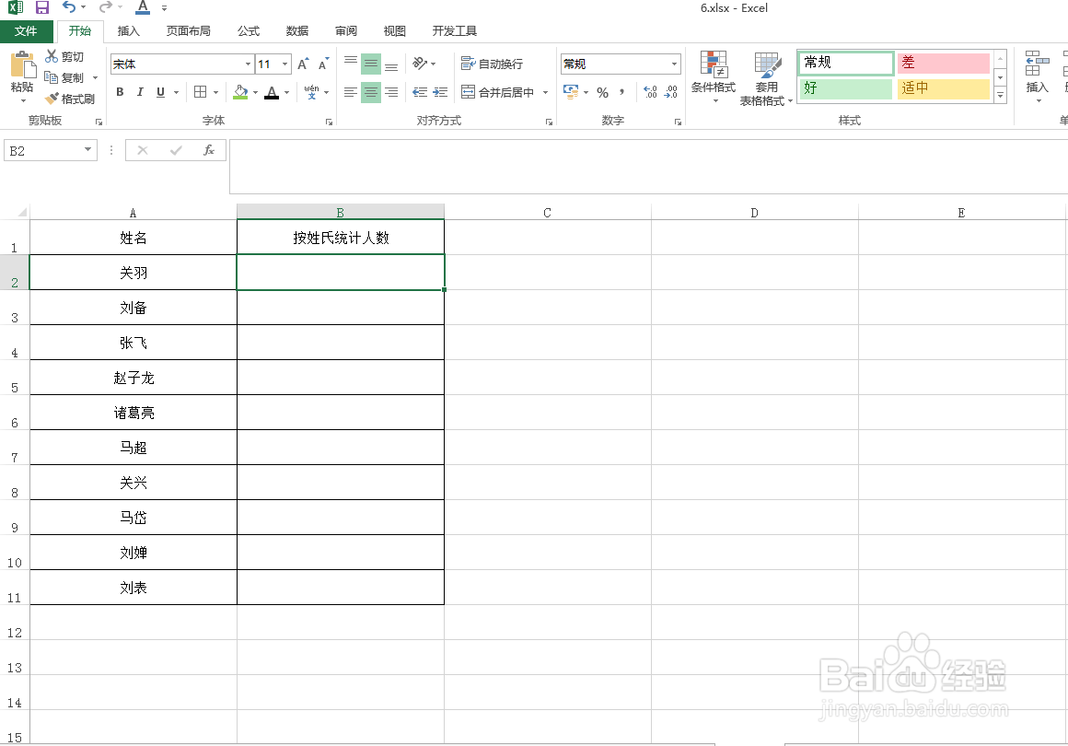Screen dimensions: 1068x746
Task: Click the text orientation icon
Action: click(x=420, y=64)
